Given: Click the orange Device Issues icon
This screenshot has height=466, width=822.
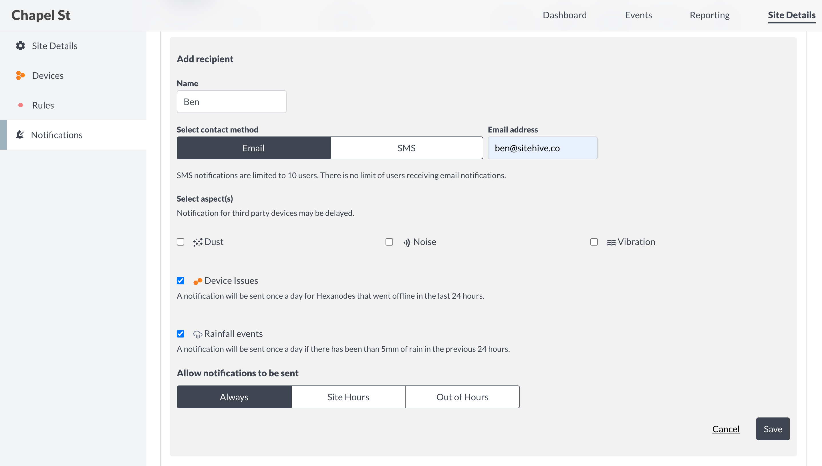Looking at the screenshot, I should click(x=198, y=281).
